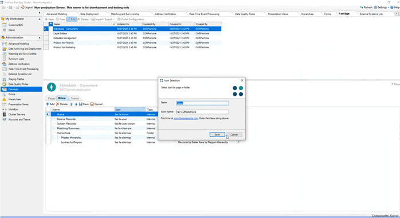Switch to the Data Quality Rules tab
Screen dimensions: 400x218
pyautogui.click(x=245, y=14)
